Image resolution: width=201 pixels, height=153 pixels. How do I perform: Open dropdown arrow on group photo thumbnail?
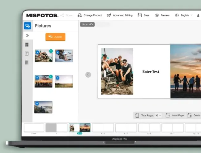(x=37, y=53)
